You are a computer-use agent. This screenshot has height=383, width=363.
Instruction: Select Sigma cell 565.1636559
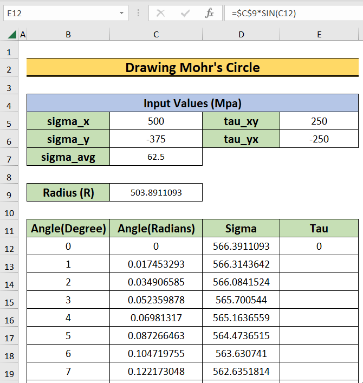[x=241, y=317]
